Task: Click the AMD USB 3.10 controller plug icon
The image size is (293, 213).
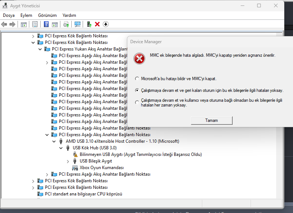Action: pyautogui.click(x=61, y=141)
